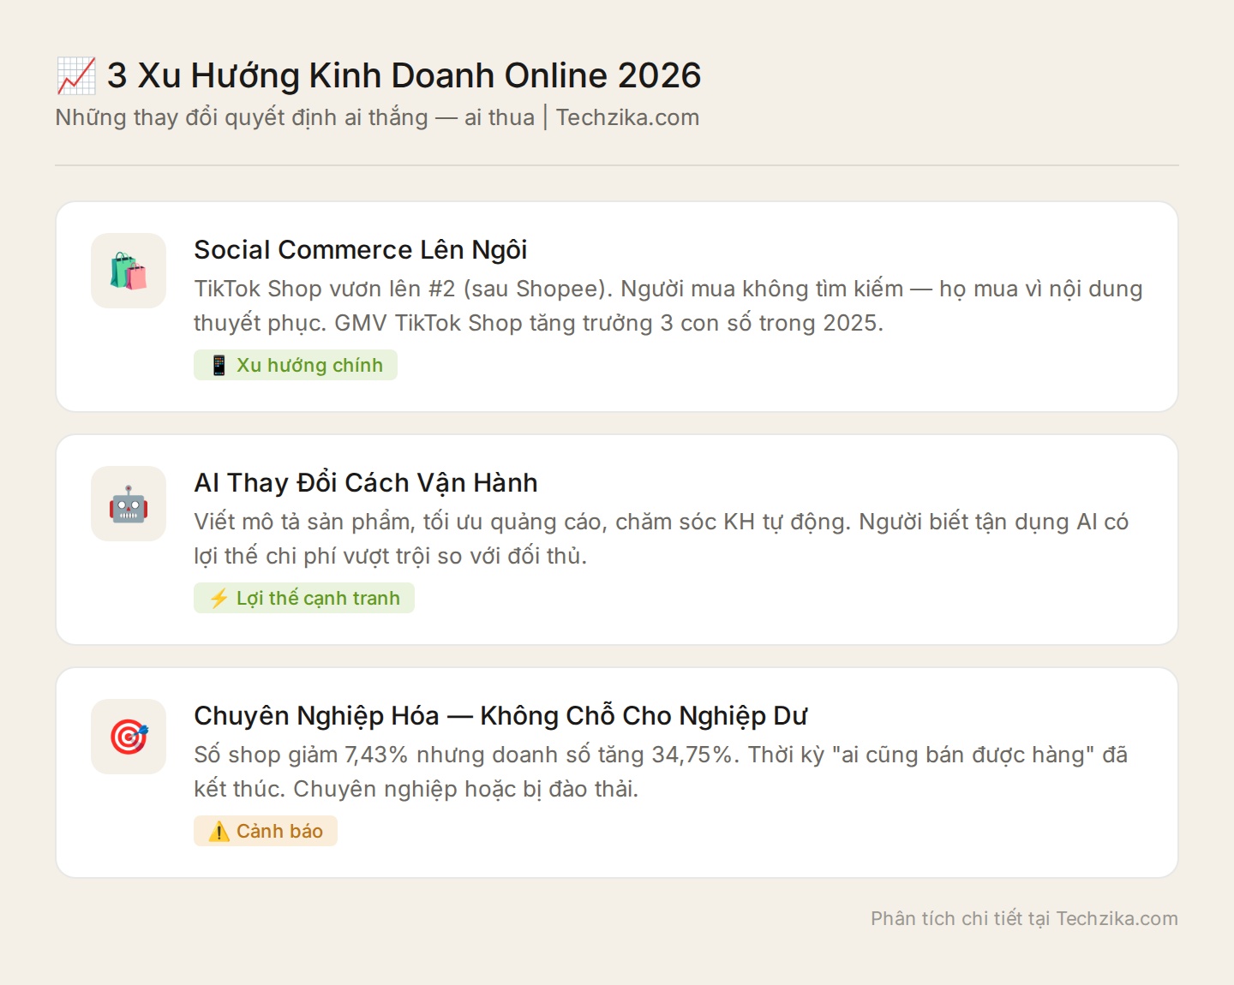Select the Cảnh báo tag

coord(266,831)
